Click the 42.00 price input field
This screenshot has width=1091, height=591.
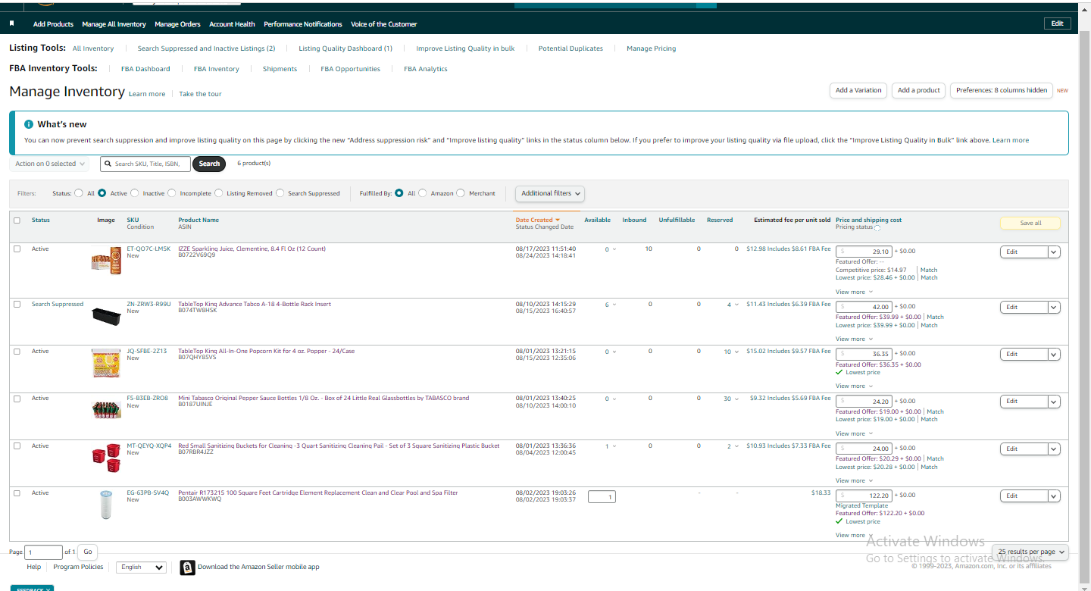864,307
